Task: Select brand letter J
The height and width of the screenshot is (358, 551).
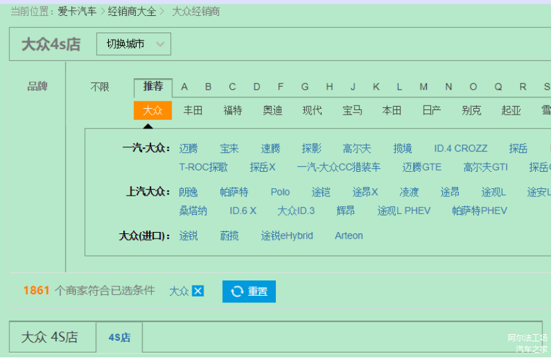Action: 353,87
